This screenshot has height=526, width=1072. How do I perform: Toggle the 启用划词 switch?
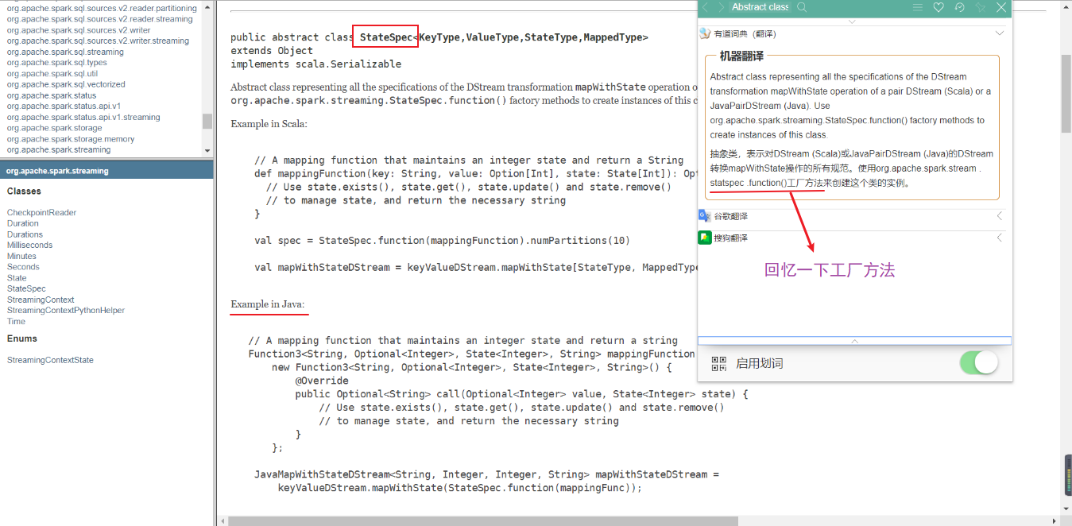pyautogui.click(x=978, y=363)
